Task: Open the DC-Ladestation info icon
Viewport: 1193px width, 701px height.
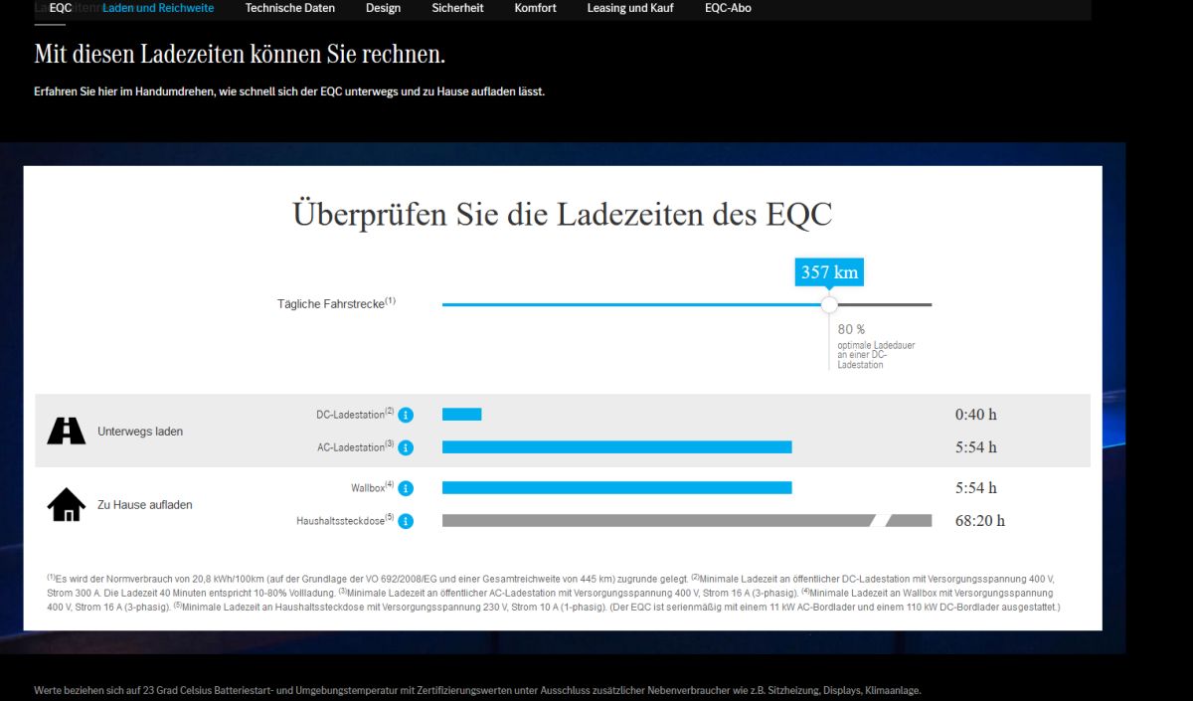Action: 405,415
